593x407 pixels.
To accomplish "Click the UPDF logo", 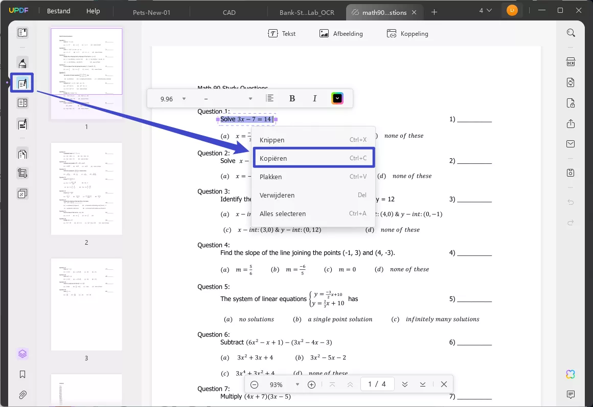I will click(x=18, y=11).
